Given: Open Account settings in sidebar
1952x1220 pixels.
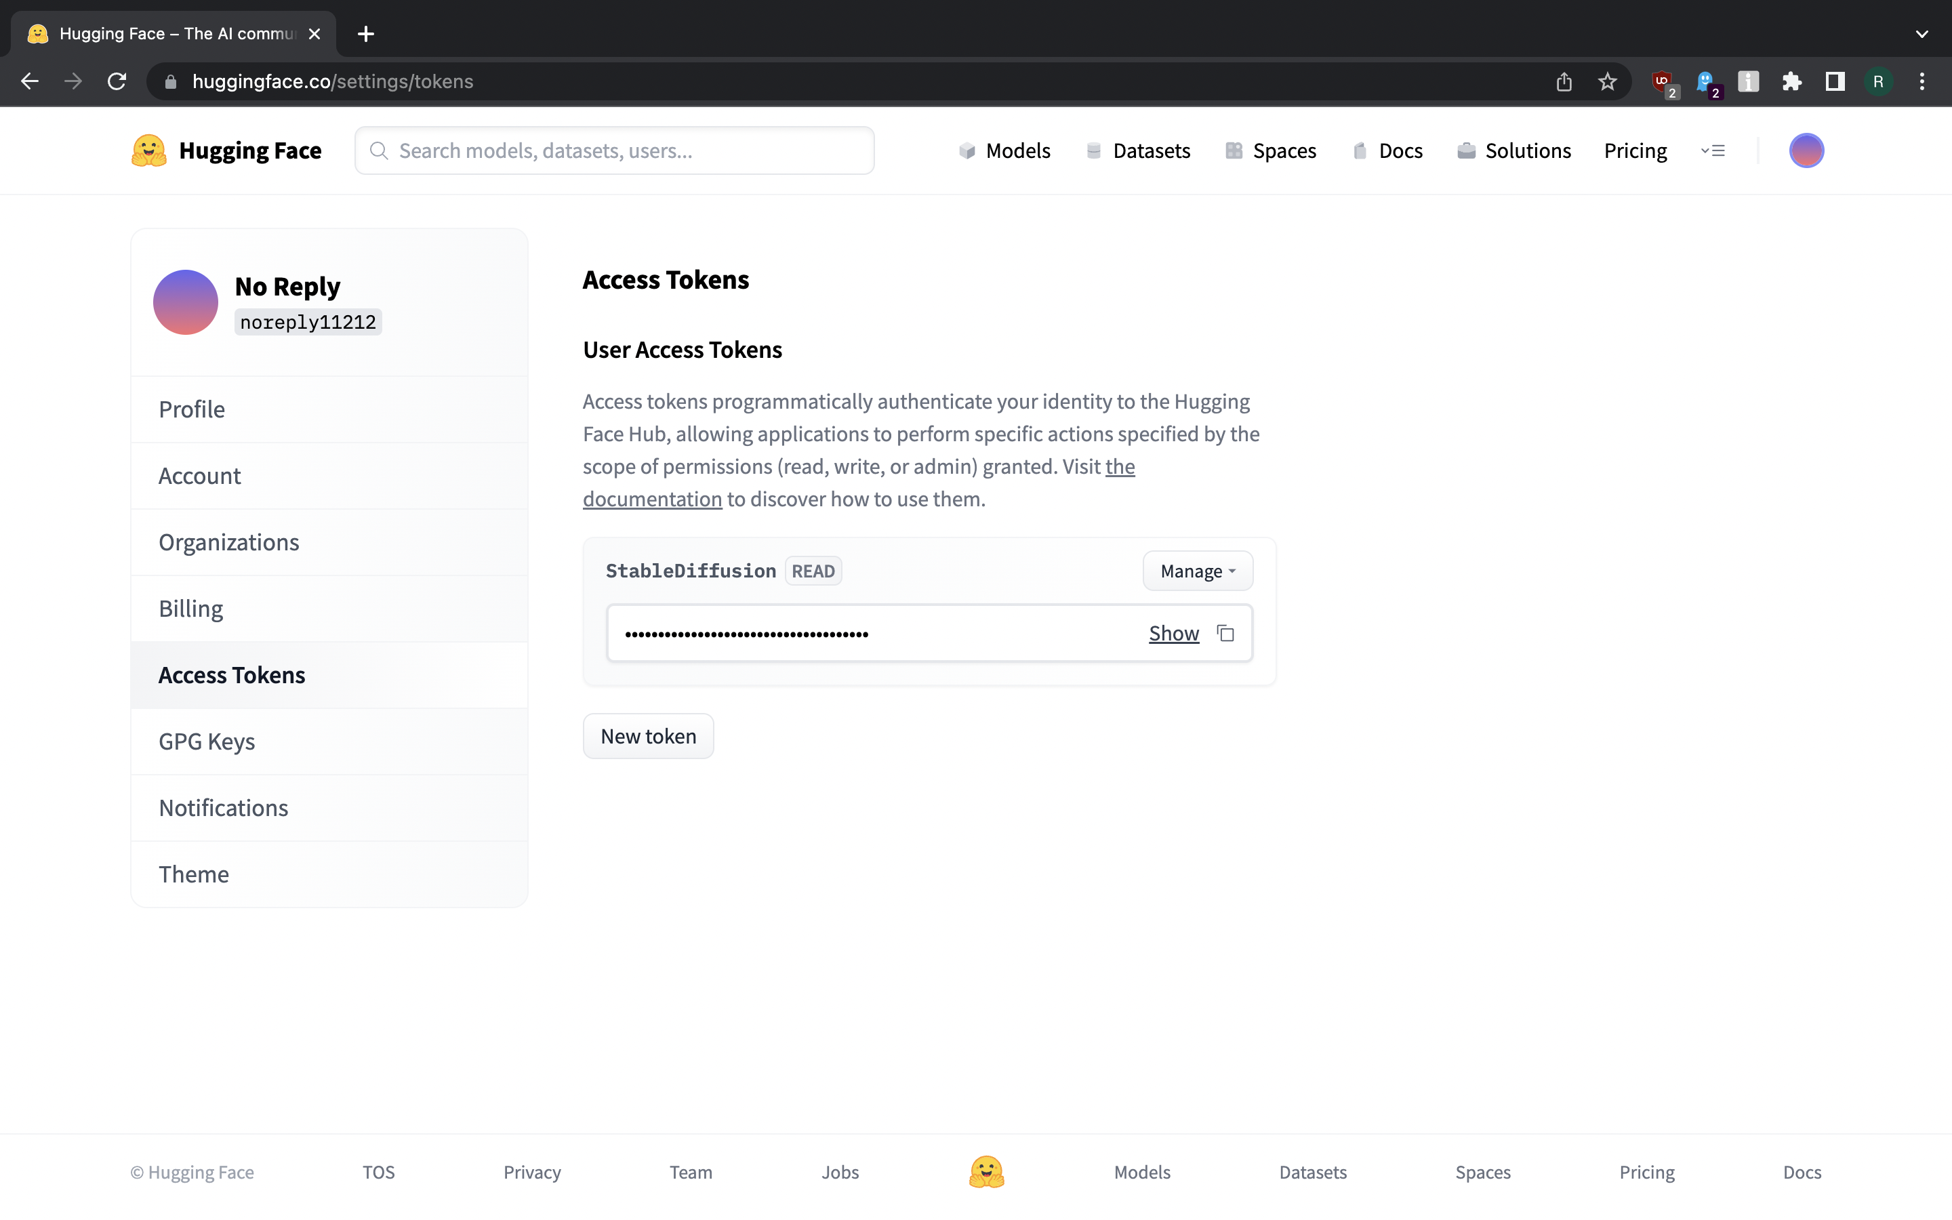Looking at the screenshot, I should click(x=329, y=476).
